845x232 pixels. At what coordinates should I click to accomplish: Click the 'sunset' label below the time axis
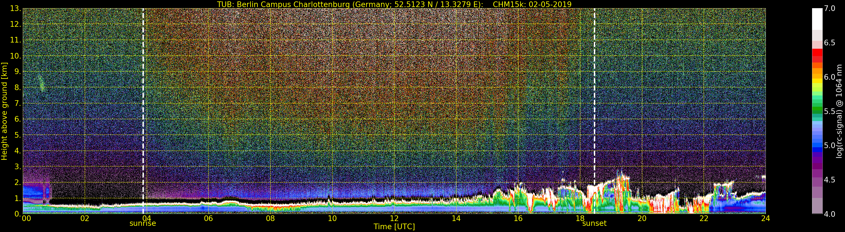pyautogui.click(x=594, y=224)
